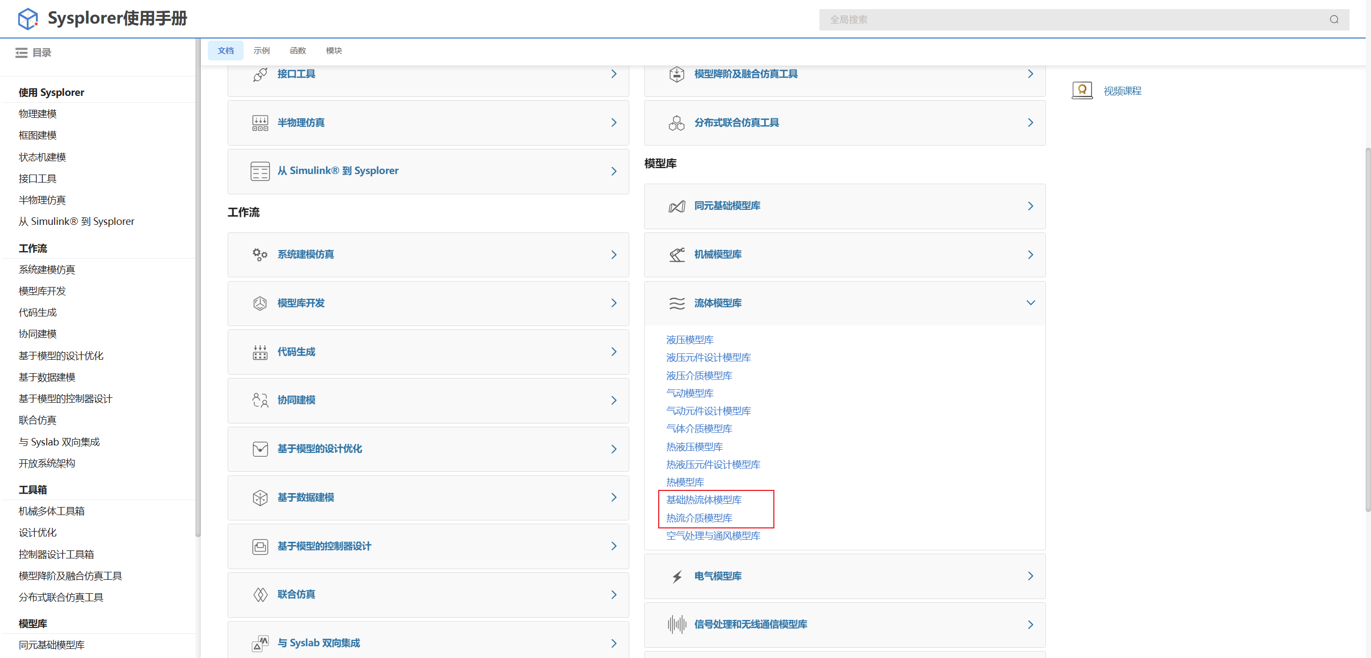Open 物理建模 in the sidebar
The image size is (1371, 658).
[37, 114]
